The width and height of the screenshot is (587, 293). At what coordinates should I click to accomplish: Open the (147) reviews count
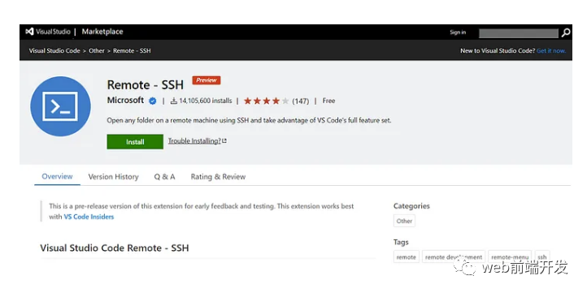(x=301, y=101)
